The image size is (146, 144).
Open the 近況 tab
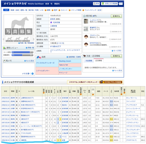click(x=100, y=10)
